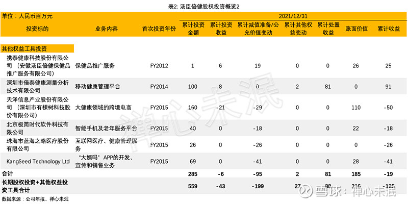408x204 pixels.
Task: Click the 长期股权投资+其他权益投资工具合计 label
Action: point(35,186)
